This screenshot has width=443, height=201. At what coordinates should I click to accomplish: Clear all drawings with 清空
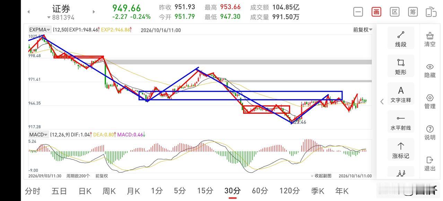430,39
